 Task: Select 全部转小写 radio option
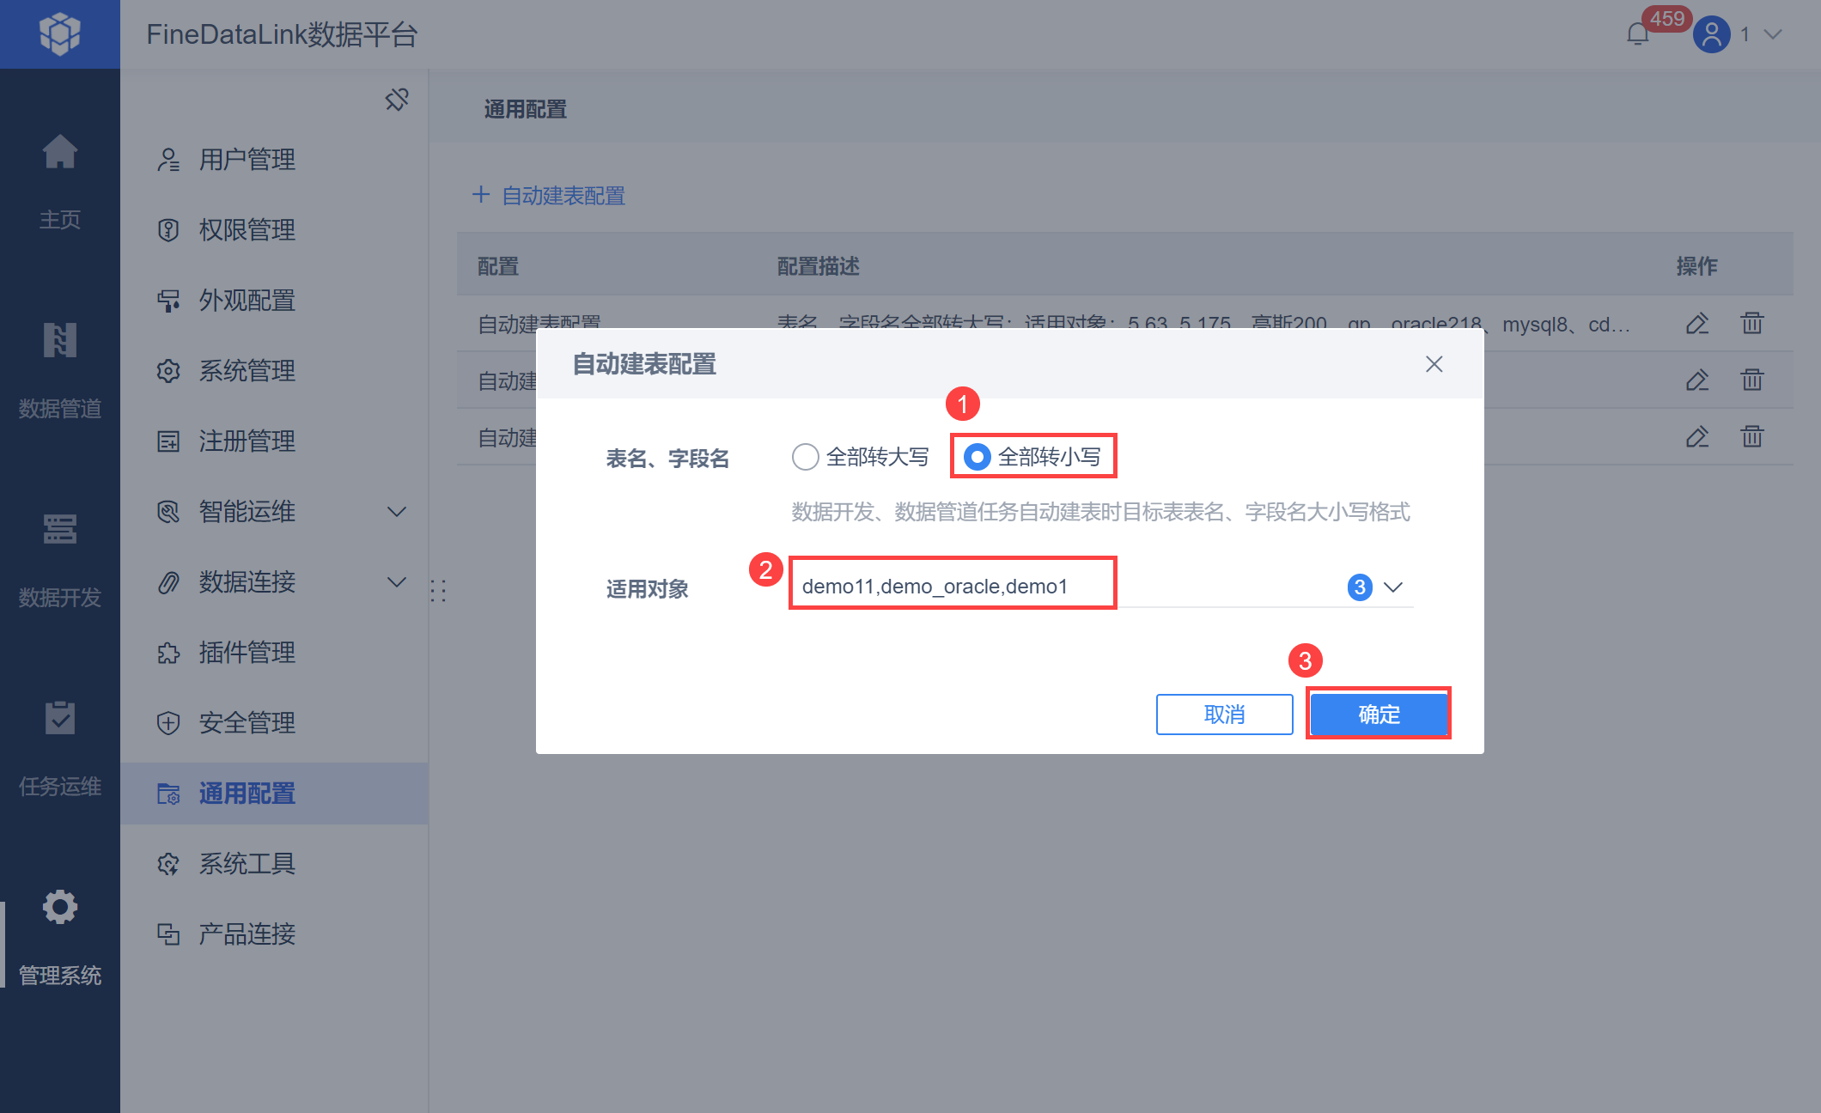[977, 457]
